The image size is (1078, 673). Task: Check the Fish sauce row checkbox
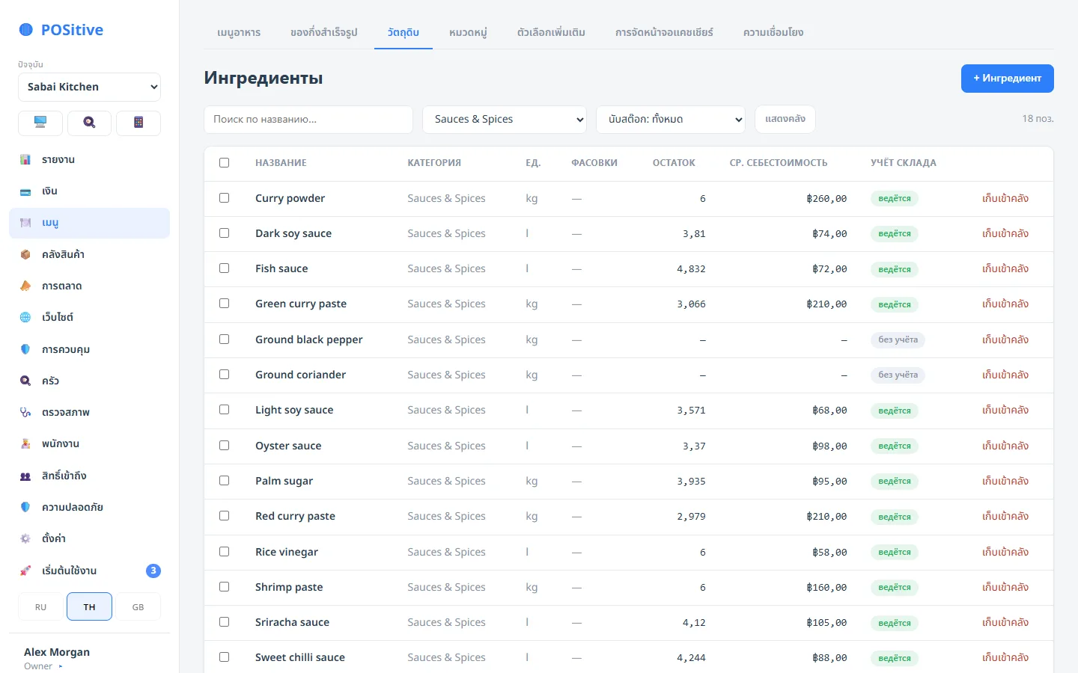click(224, 268)
